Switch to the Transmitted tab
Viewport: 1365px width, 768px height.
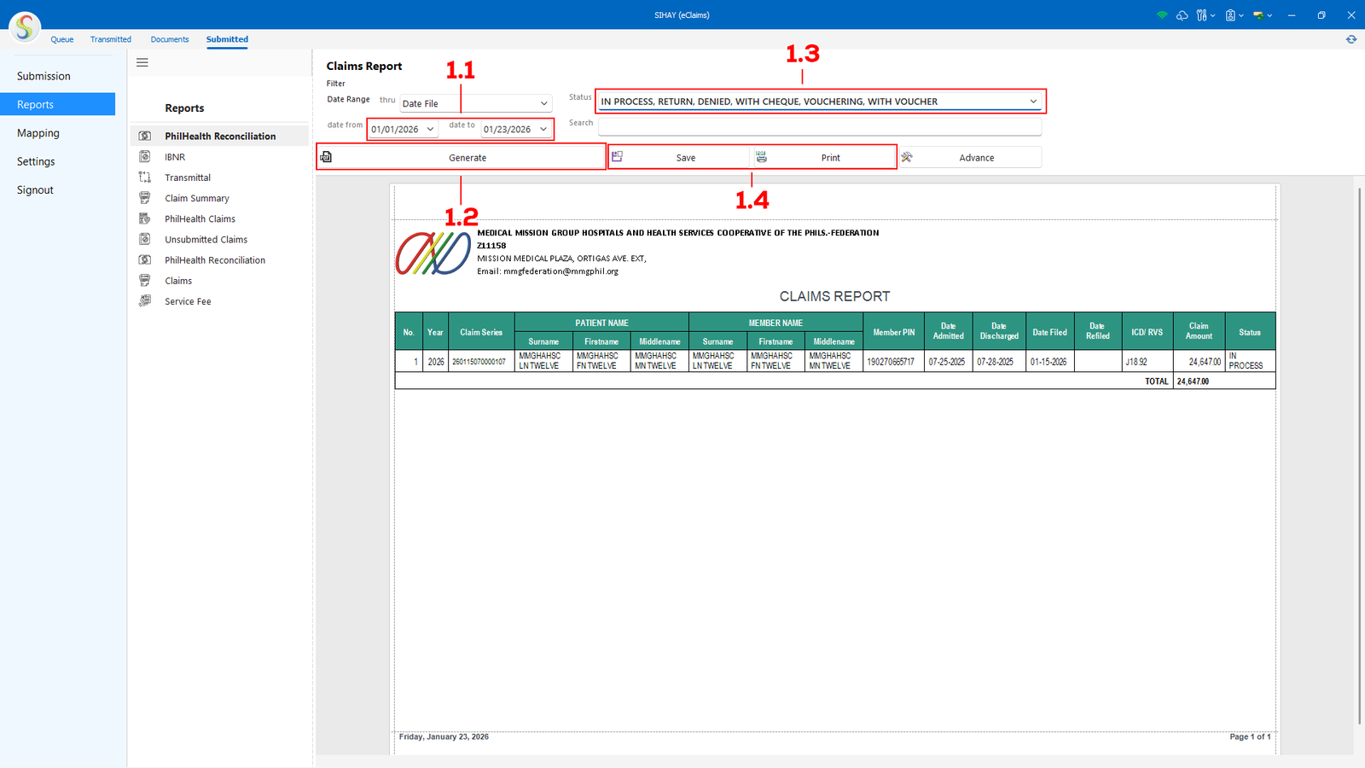[x=111, y=39]
